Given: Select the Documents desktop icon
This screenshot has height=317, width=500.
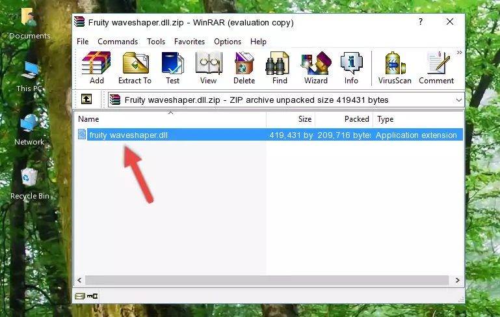Looking at the screenshot, I should (x=29, y=23).
